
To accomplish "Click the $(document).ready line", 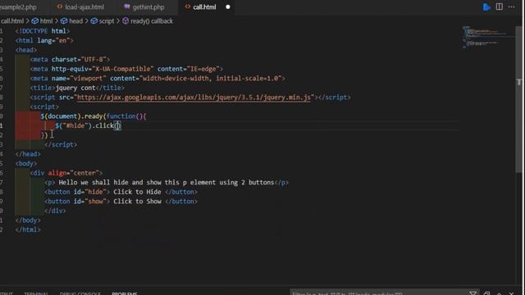I will pos(94,116).
